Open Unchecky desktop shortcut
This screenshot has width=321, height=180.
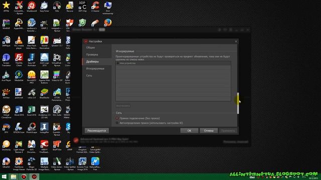6,145
